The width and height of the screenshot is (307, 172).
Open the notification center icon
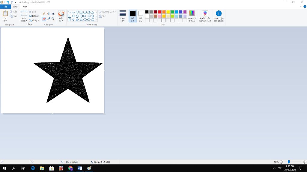click(x=301, y=168)
